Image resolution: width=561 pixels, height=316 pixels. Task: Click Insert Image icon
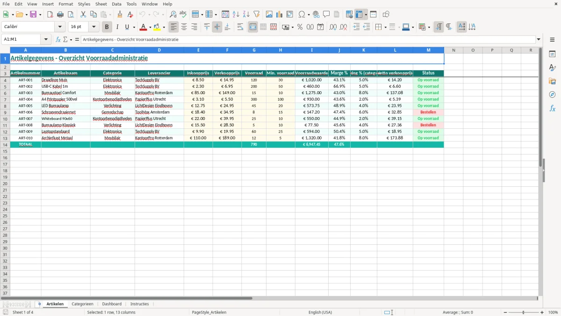269,15
